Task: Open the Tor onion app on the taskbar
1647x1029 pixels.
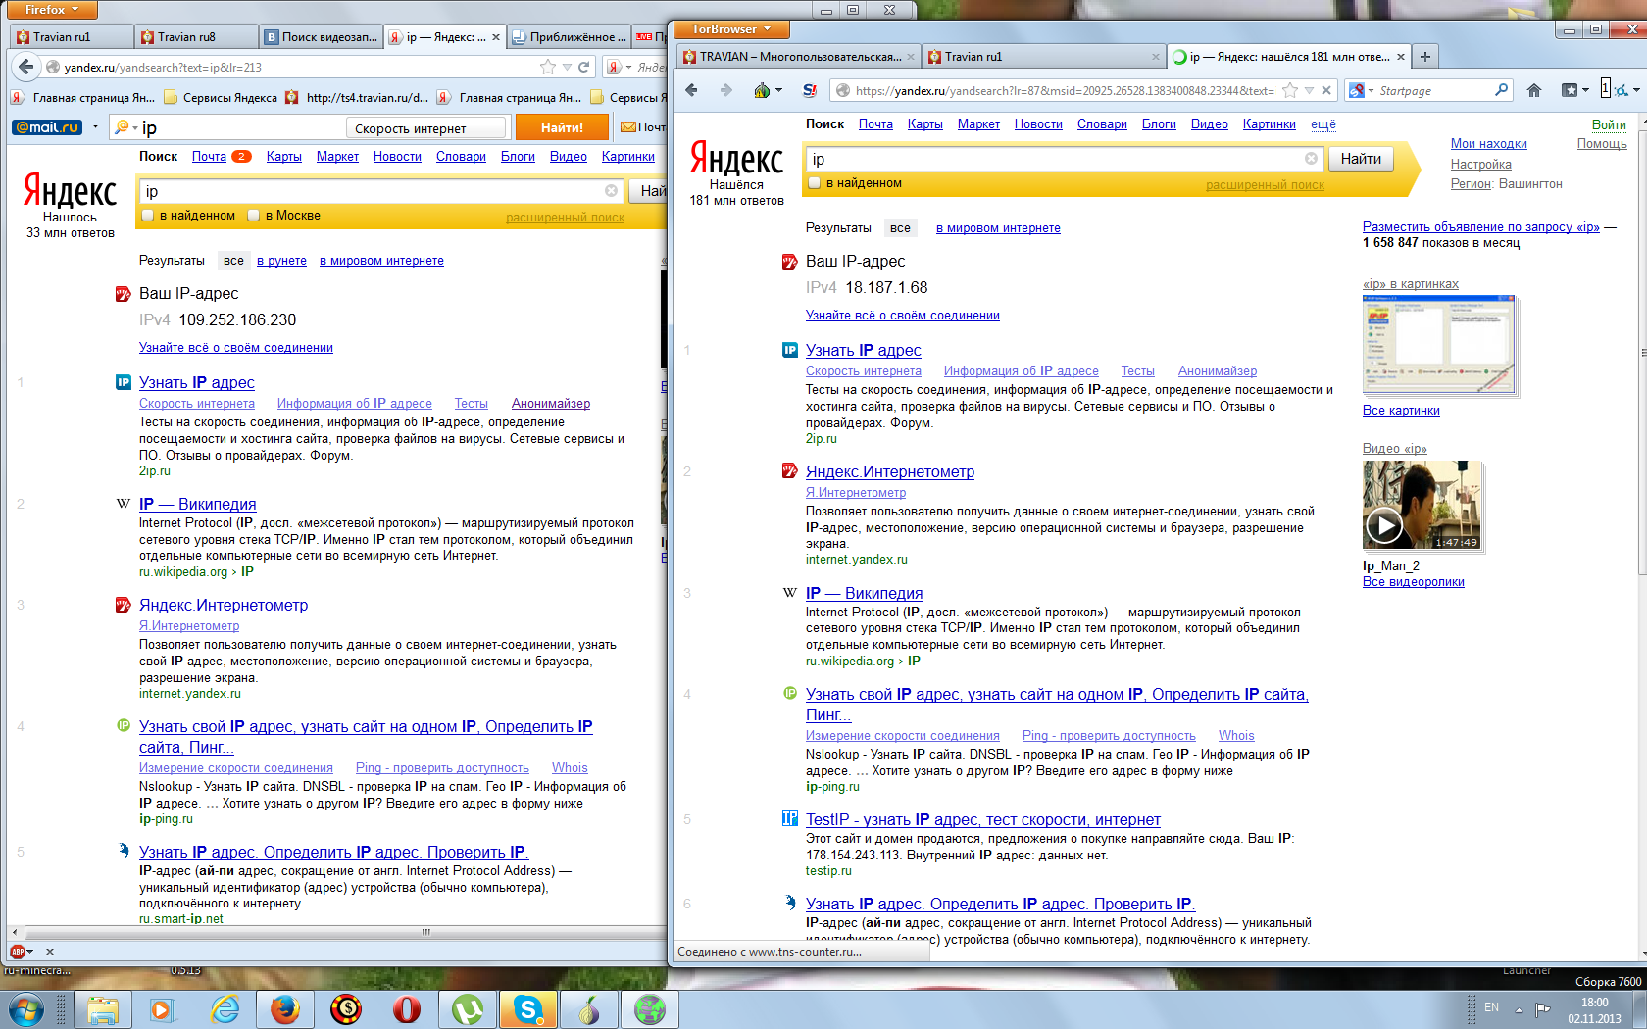Action: [589, 1009]
